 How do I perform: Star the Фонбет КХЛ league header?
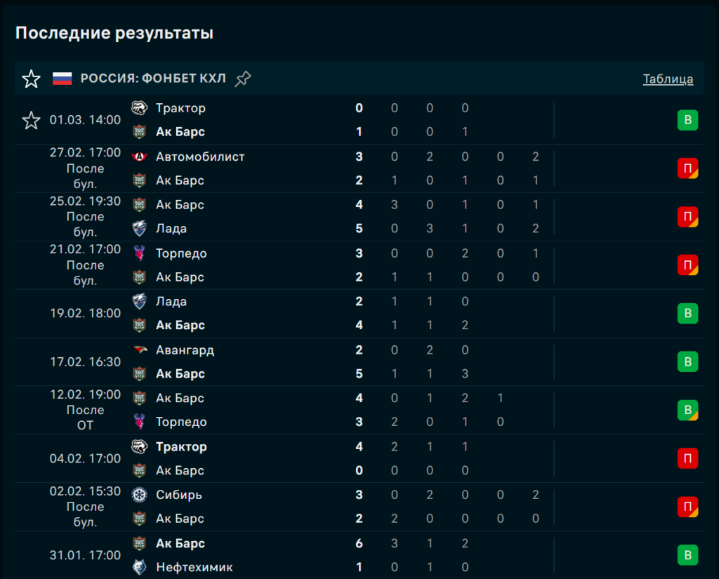31,79
